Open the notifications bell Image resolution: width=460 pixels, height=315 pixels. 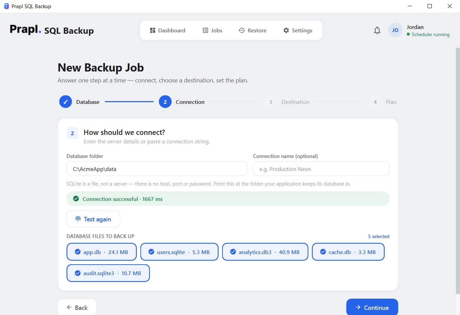(x=377, y=30)
